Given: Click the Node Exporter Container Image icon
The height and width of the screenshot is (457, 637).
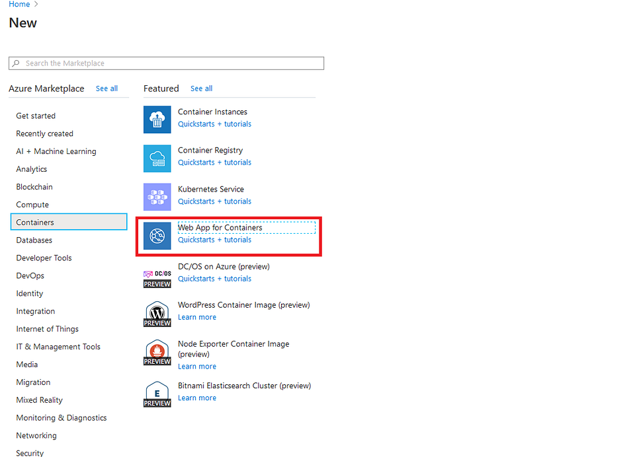Looking at the screenshot, I should (x=157, y=352).
